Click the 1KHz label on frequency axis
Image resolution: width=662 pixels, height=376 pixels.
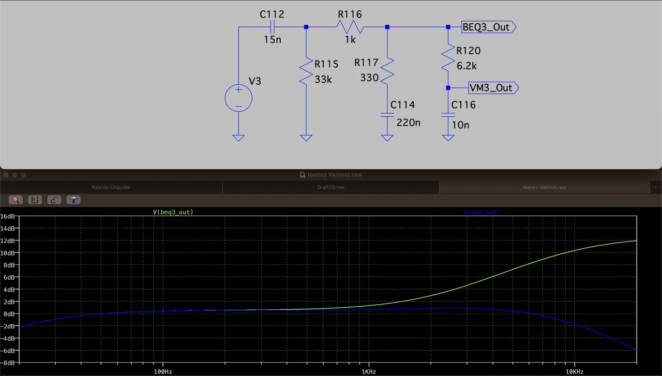point(368,371)
